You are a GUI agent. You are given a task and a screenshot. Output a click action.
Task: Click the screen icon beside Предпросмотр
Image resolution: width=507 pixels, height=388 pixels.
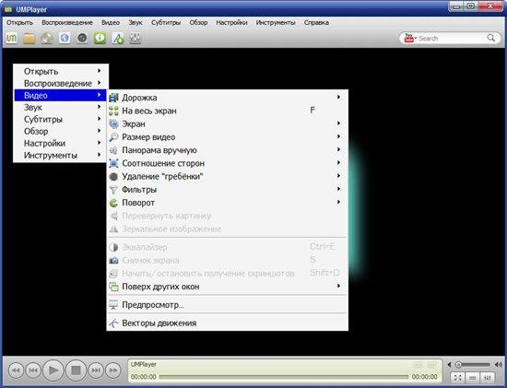coord(113,304)
